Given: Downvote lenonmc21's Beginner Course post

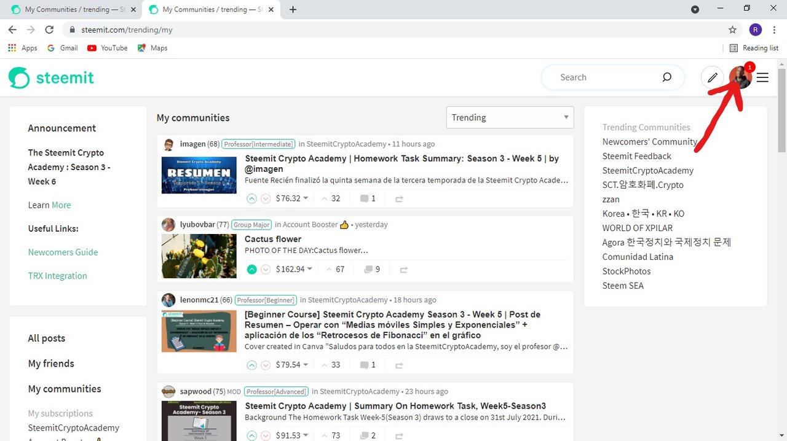Looking at the screenshot, I should 266,365.
